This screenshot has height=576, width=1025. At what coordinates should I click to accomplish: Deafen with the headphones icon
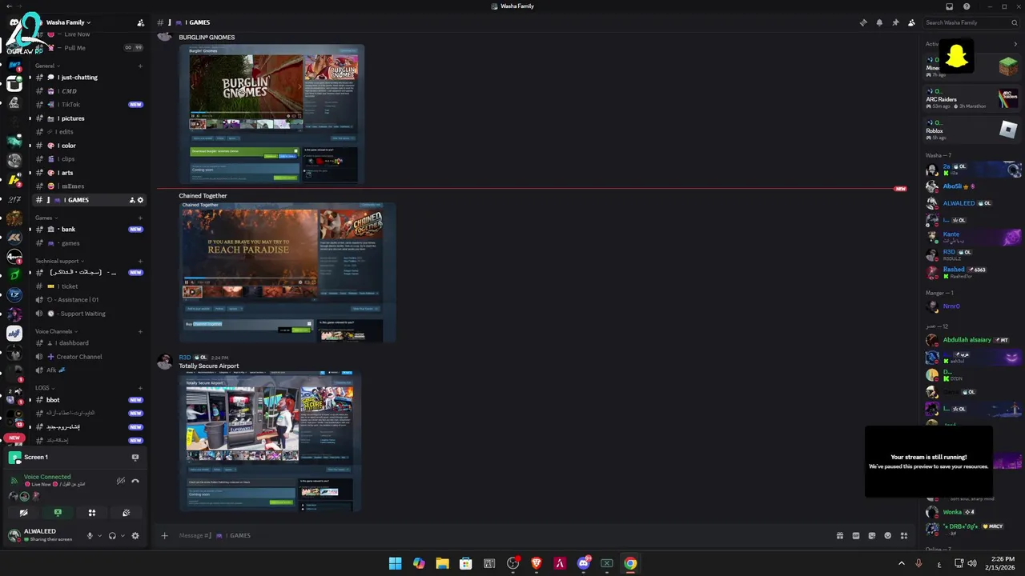coord(112,536)
